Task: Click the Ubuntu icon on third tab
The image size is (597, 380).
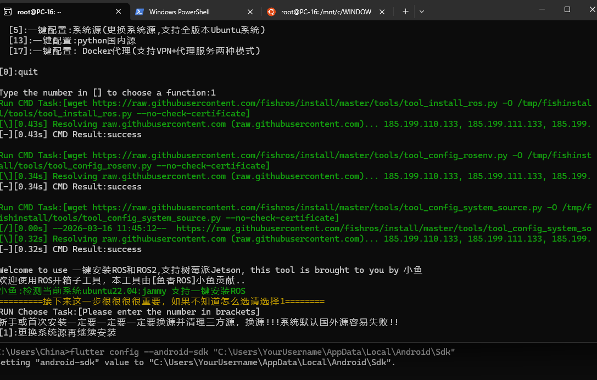Action: click(271, 12)
